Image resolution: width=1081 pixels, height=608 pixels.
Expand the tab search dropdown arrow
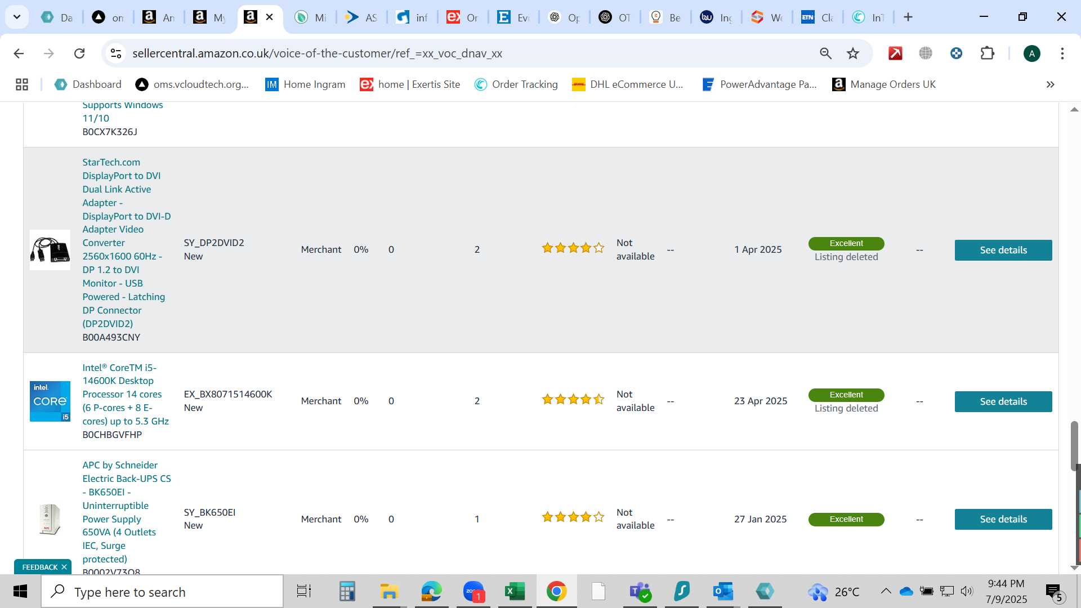click(x=17, y=17)
